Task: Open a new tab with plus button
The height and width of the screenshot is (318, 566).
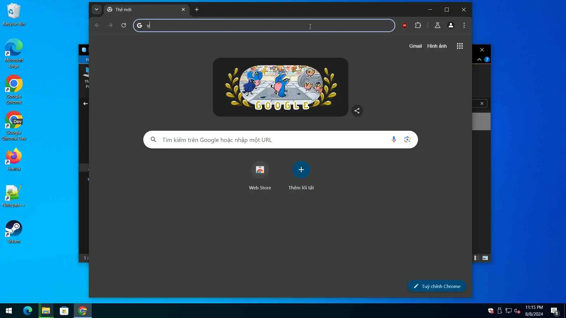Action: (197, 10)
